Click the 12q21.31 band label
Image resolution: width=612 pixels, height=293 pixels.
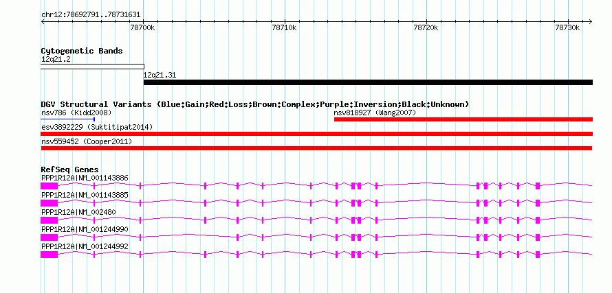160,75
